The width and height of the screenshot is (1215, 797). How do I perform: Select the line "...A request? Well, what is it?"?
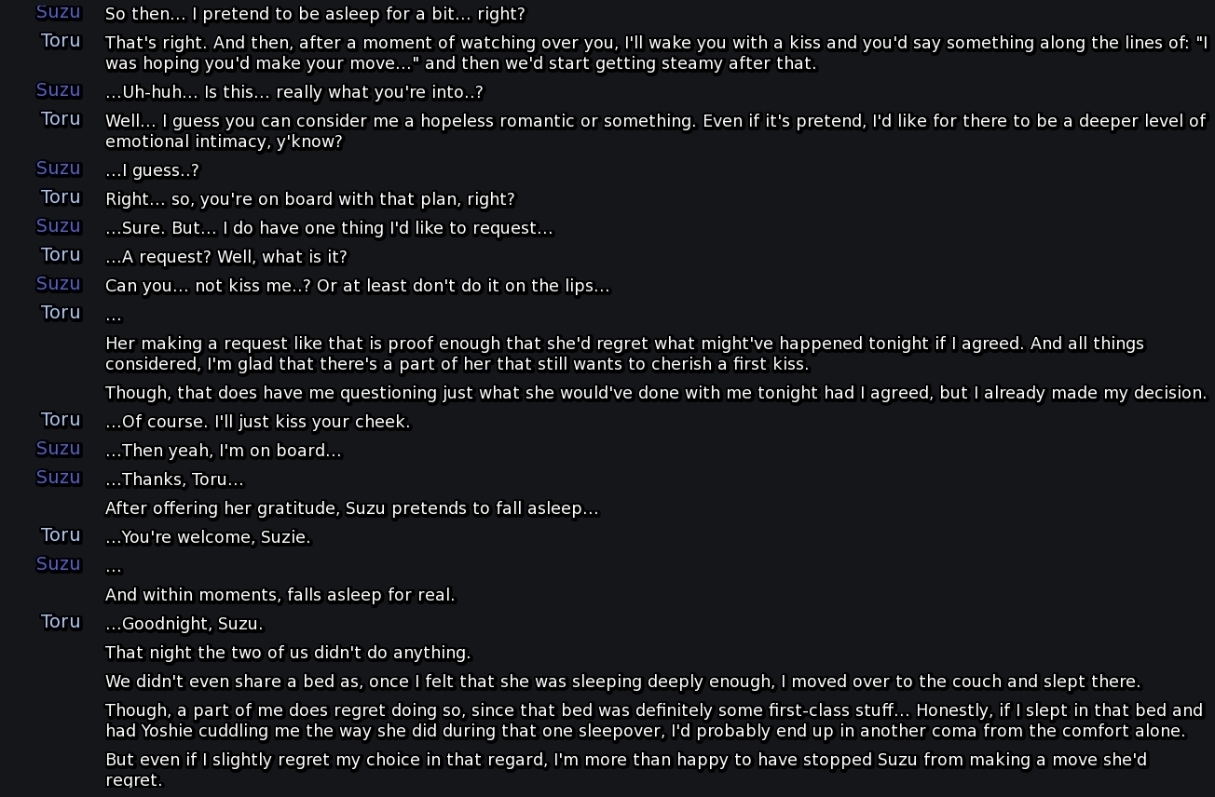[x=226, y=257]
